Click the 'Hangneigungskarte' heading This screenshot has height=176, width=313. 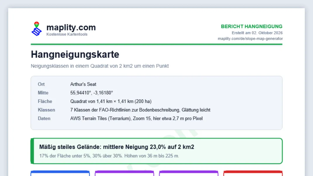(75, 54)
